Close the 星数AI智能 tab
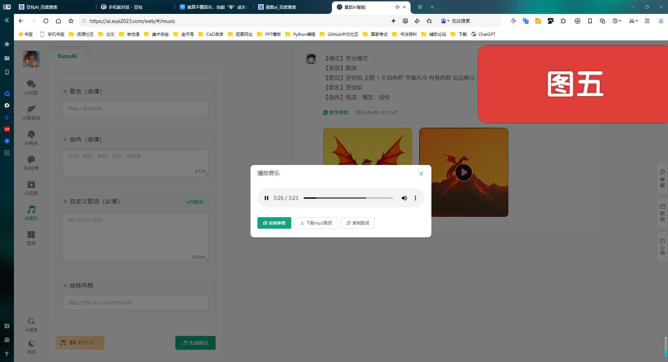Viewport: 668px width, 362px height. click(404, 7)
